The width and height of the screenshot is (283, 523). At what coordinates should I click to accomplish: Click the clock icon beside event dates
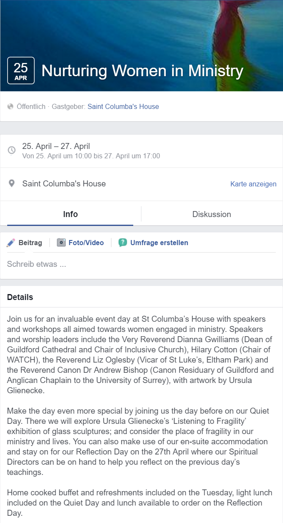pos(12,150)
